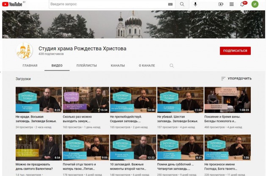Image resolution: width=266 pixels, height=176 pixels.
Task: Open title Помни день субботний
Action: [x=175, y=167]
